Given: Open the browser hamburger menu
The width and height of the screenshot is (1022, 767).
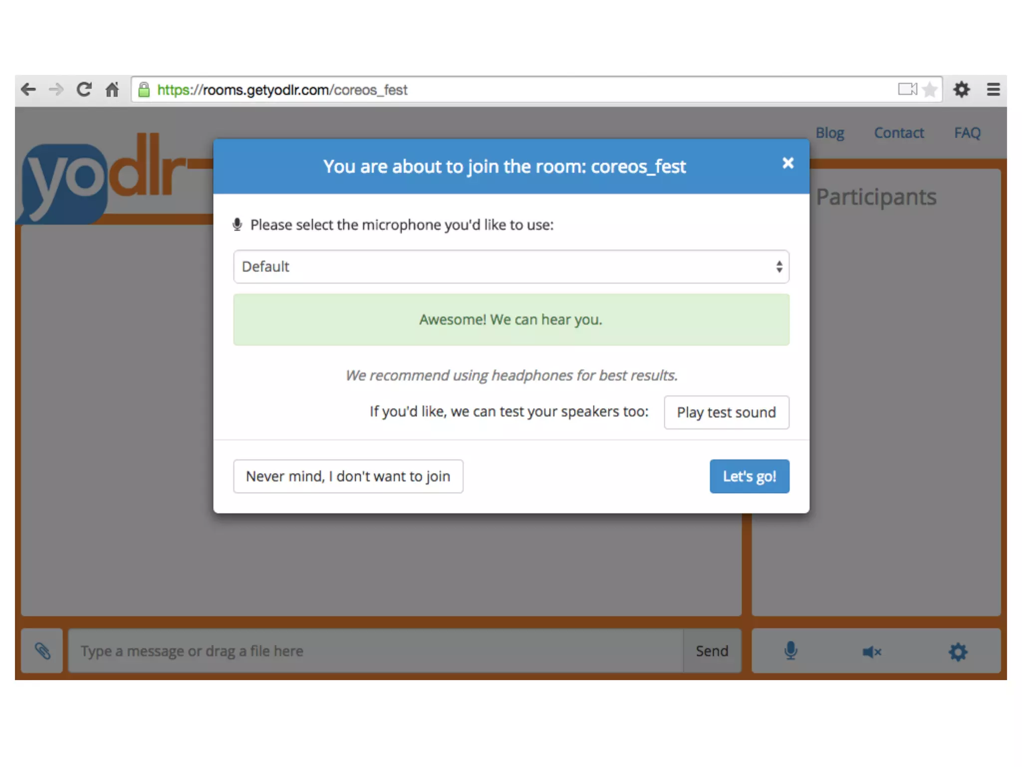Looking at the screenshot, I should (x=993, y=90).
